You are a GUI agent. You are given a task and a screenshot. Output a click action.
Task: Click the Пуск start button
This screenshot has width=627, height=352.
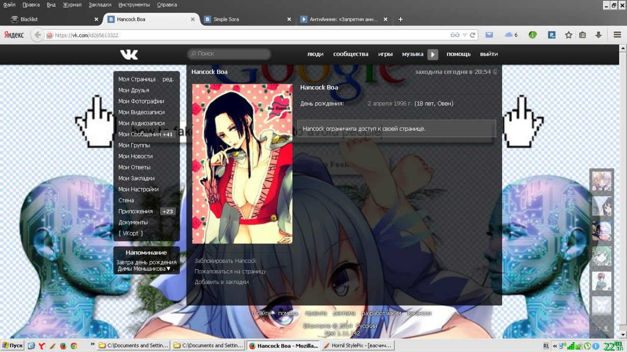12,346
